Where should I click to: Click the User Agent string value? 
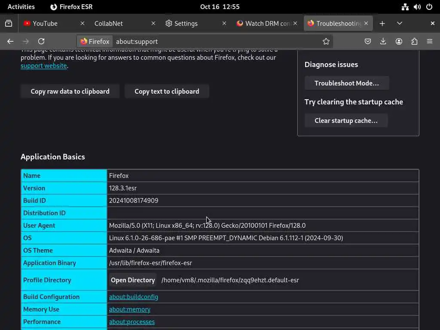(x=208, y=225)
